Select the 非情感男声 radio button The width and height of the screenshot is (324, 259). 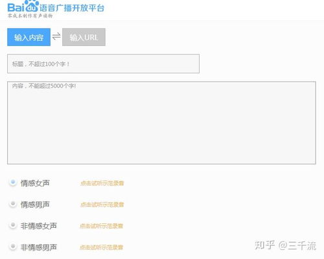tap(13, 246)
